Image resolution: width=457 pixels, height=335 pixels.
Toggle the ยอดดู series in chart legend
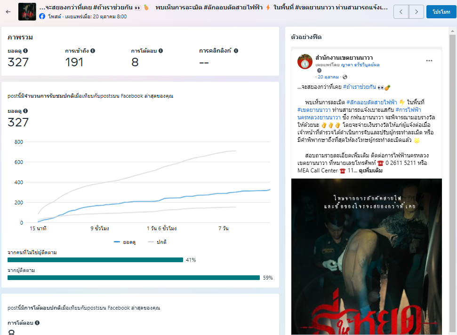125,242
